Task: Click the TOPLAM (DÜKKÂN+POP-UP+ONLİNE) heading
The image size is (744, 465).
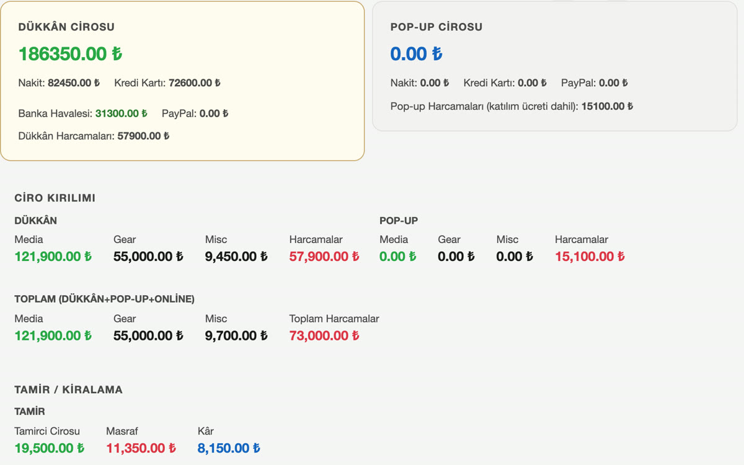Action: [x=105, y=299]
